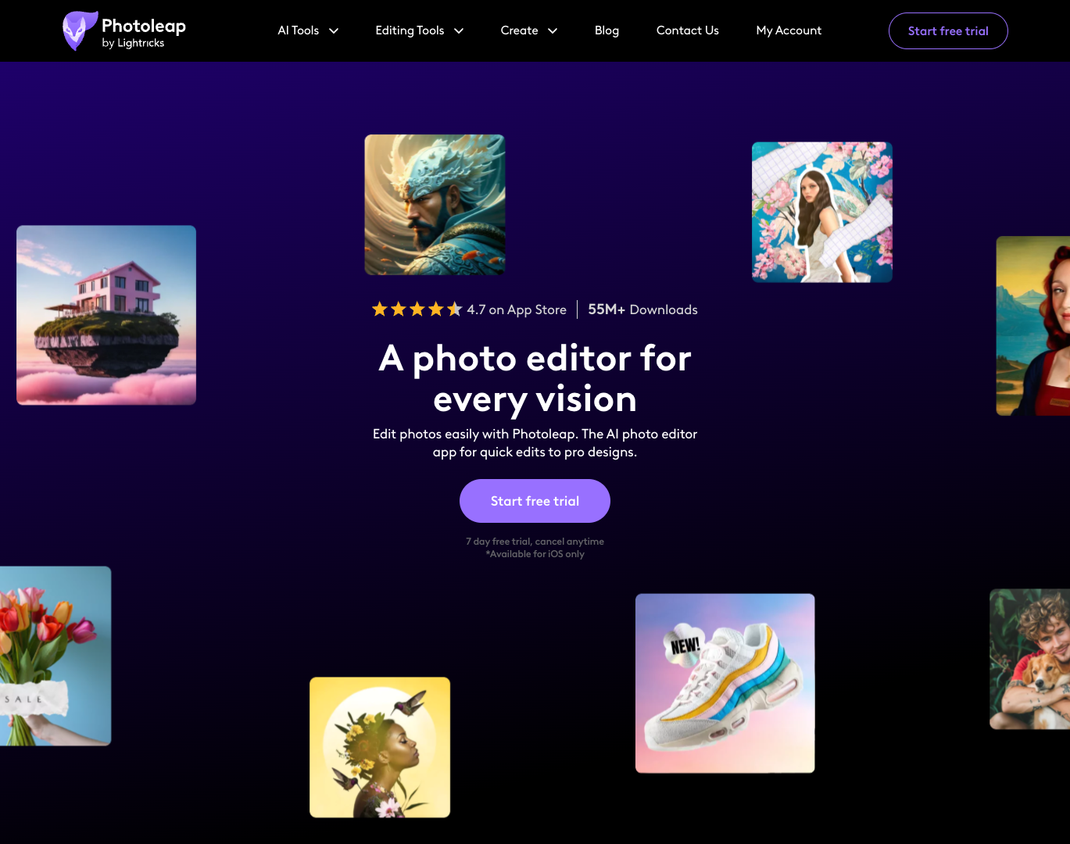Select the hummingbird woman portrait image
Viewport: 1070px width, 844px height.
[380, 747]
